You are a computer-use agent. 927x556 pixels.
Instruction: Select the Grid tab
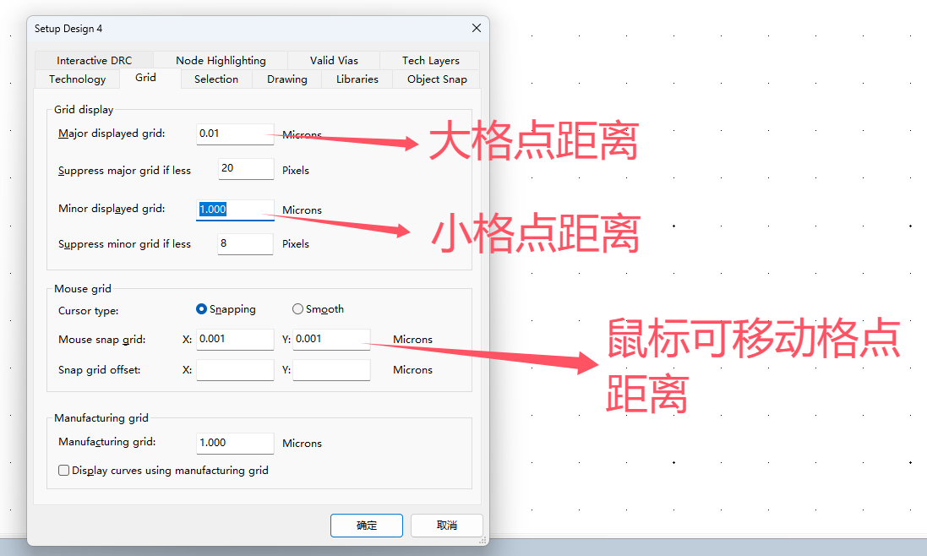[x=145, y=78]
